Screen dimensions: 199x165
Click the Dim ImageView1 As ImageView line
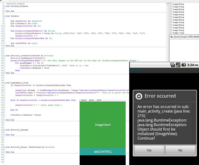[26, 21]
